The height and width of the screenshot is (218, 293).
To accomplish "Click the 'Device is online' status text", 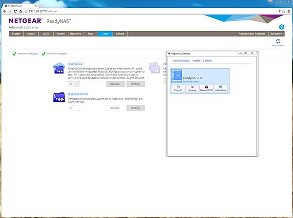I will tap(190, 82).
